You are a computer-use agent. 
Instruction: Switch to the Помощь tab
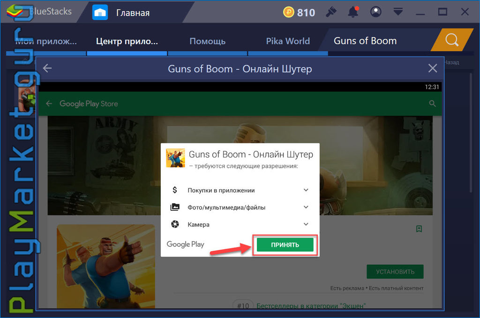click(208, 41)
